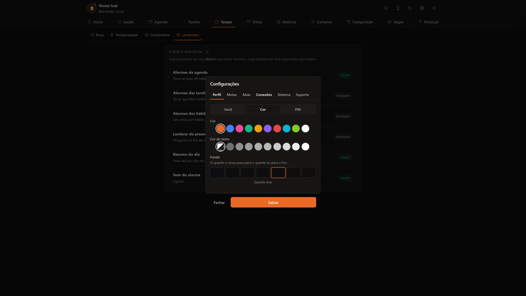Select the warmest background swatch

coord(309,173)
